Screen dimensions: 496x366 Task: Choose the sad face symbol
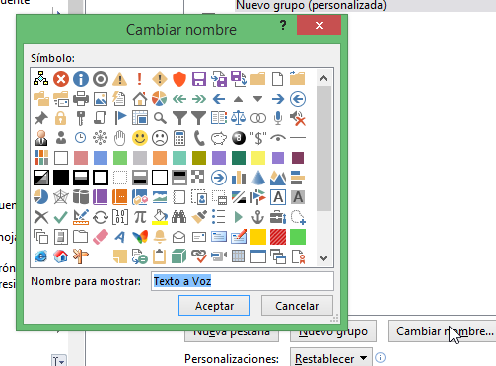[x=160, y=138]
